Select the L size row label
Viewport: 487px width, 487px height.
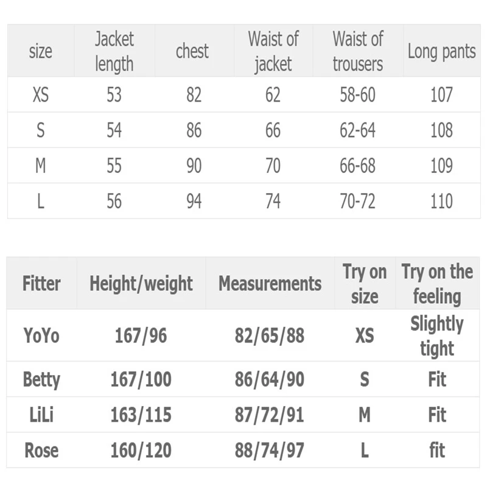pyautogui.click(x=41, y=201)
